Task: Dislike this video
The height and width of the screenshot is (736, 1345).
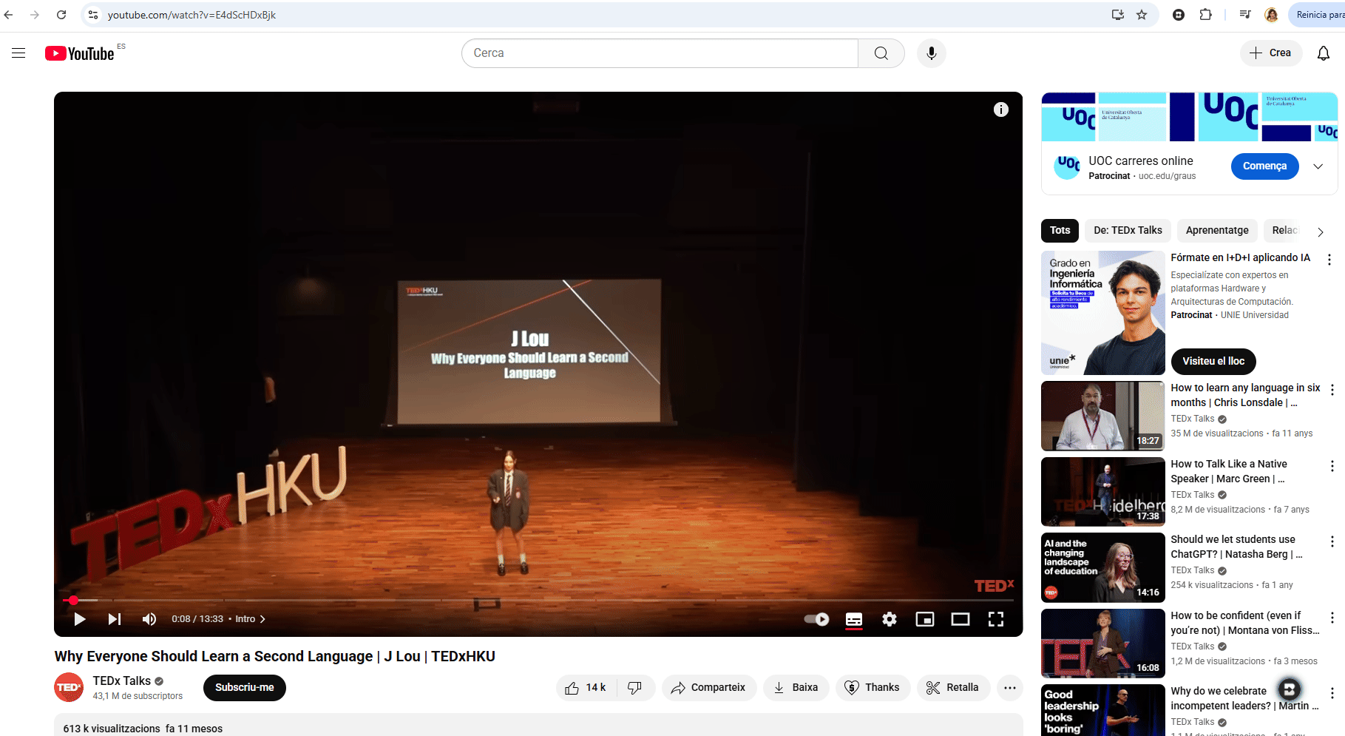Action: click(x=634, y=688)
